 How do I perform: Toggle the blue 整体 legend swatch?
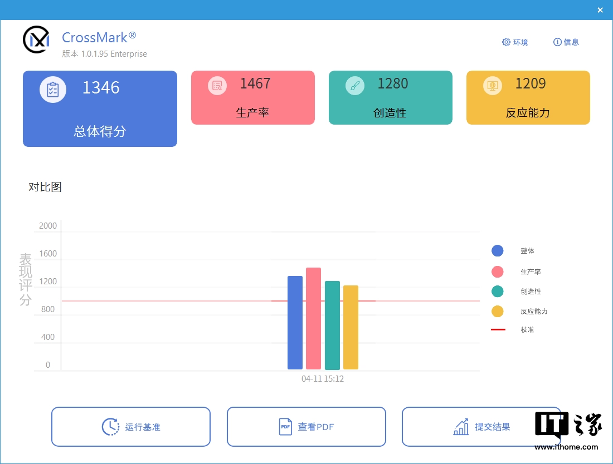coord(498,251)
